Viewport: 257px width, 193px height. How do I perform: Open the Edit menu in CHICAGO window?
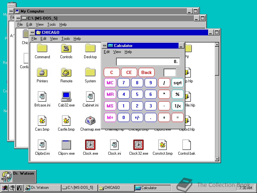[x=43, y=39]
